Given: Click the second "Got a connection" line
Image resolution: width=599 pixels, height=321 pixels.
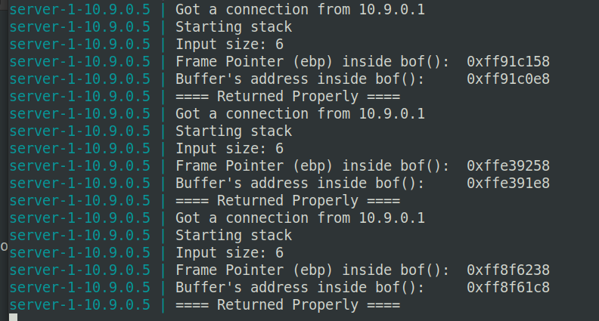Looking at the screenshot, I should coord(299,114).
